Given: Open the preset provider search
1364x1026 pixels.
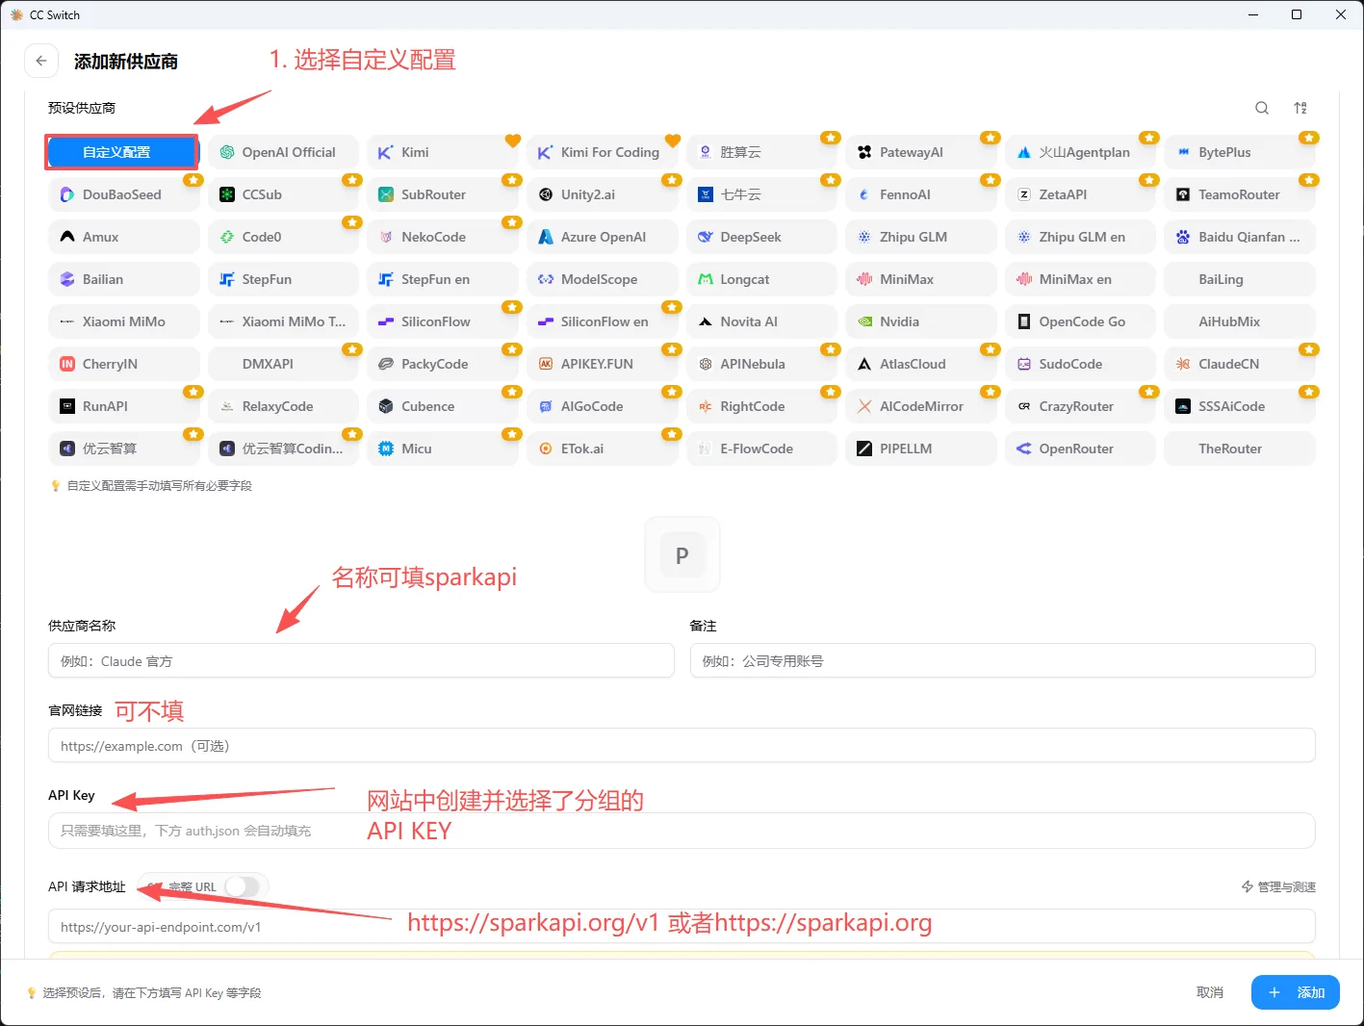Looking at the screenshot, I should pyautogui.click(x=1262, y=108).
